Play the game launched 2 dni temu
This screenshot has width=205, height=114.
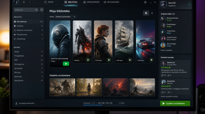click(x=109, y=60)
